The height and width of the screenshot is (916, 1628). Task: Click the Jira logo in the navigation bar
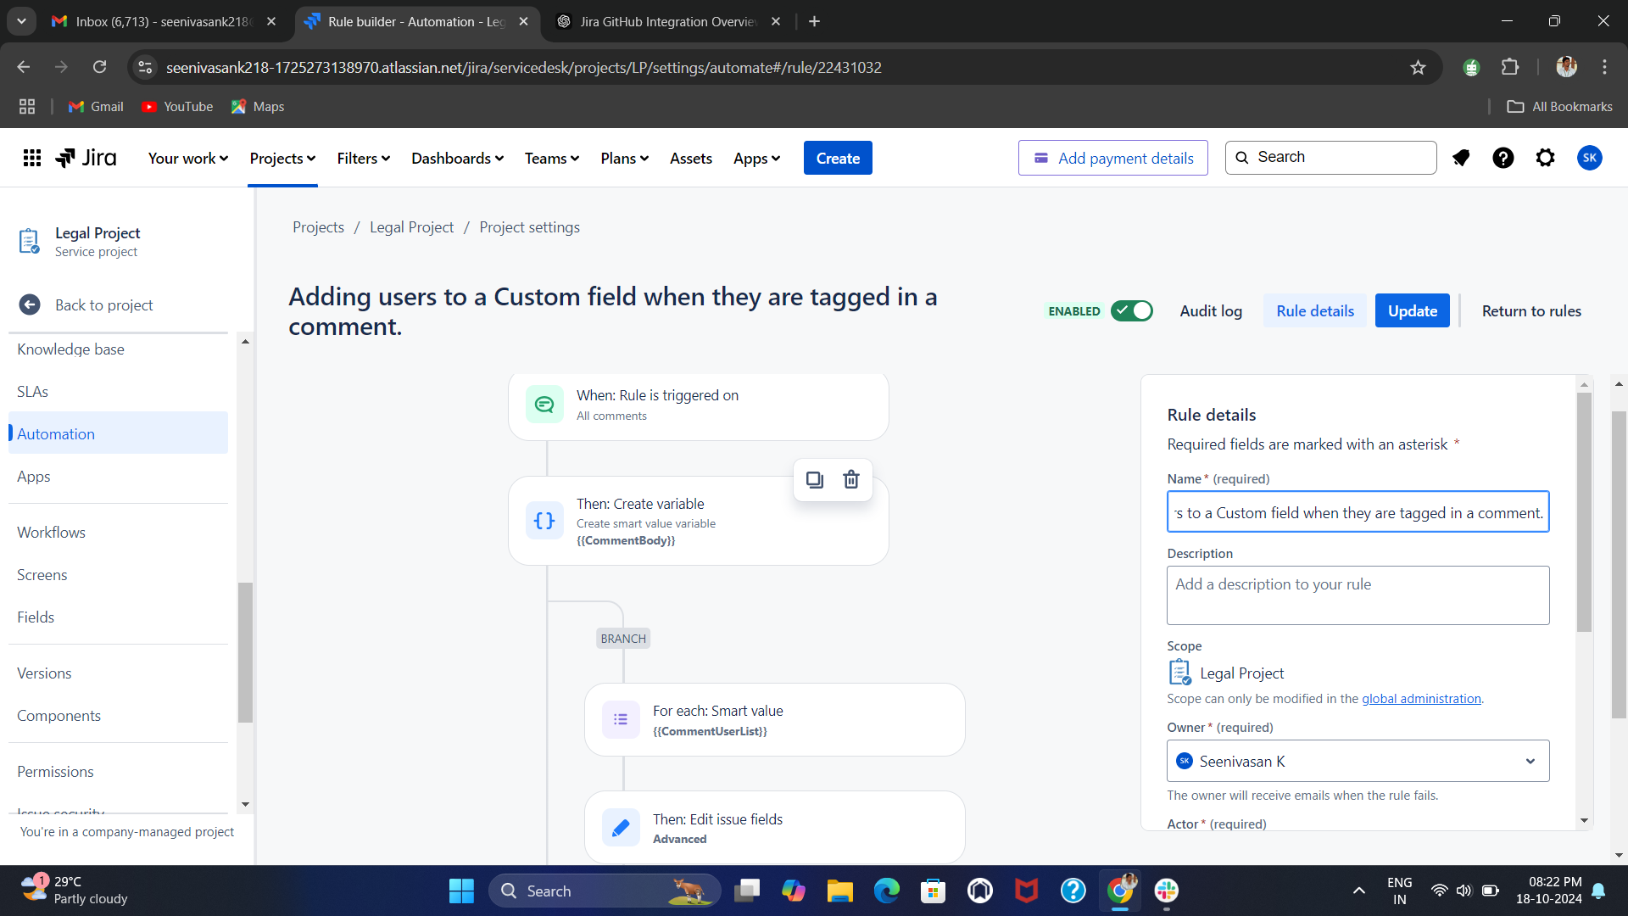point(85,157)
